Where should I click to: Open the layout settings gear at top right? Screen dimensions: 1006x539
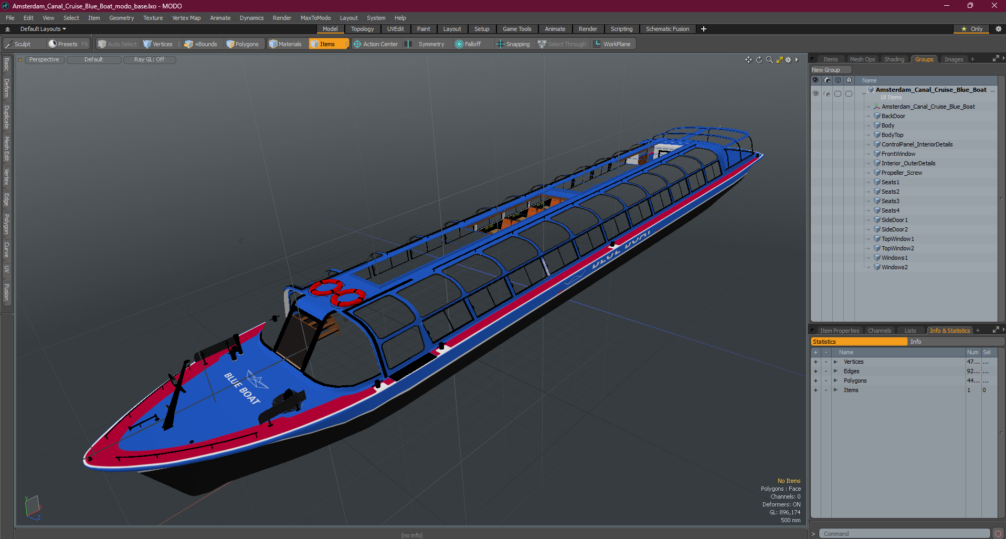pyautogui.click(x=999, y=29)
